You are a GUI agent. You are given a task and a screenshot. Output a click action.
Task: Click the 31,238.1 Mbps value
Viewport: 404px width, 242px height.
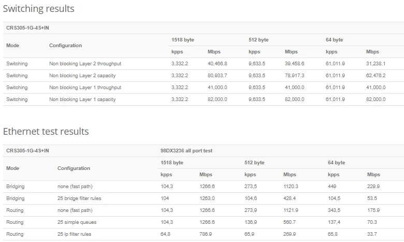point(376,64)
